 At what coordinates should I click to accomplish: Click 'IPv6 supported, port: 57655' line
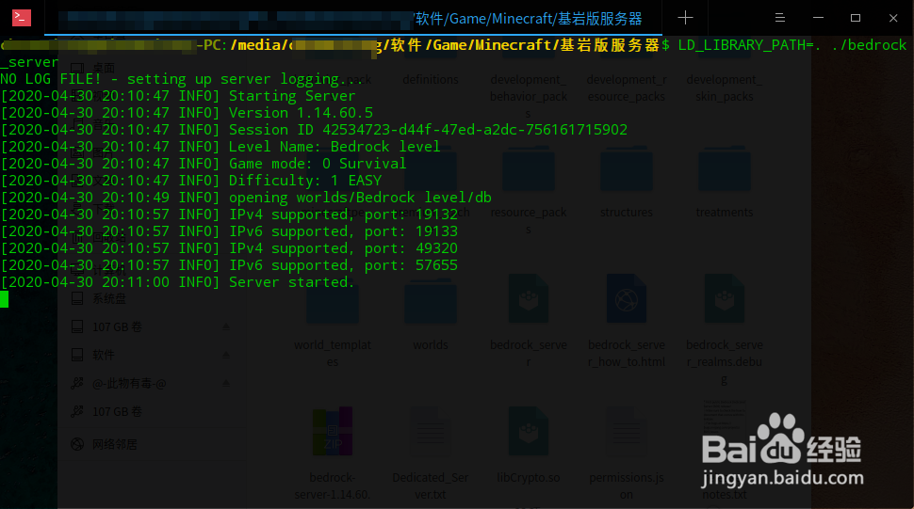229,265
